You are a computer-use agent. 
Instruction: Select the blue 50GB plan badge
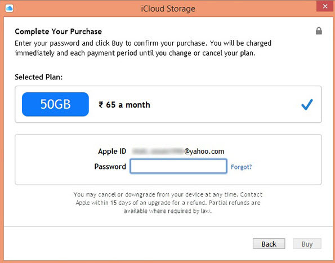coord(55,104)
